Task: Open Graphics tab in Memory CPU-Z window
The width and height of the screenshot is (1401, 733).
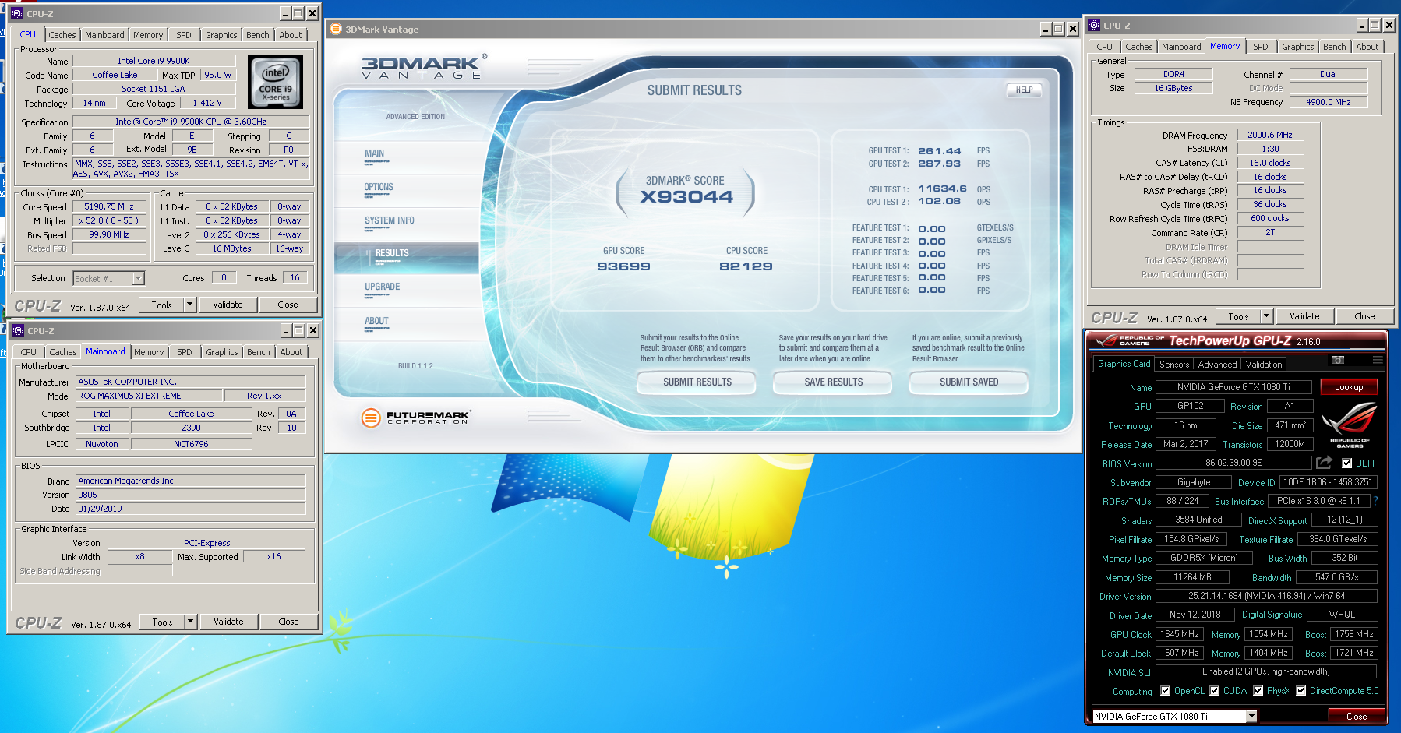Action: point(1298,47)
